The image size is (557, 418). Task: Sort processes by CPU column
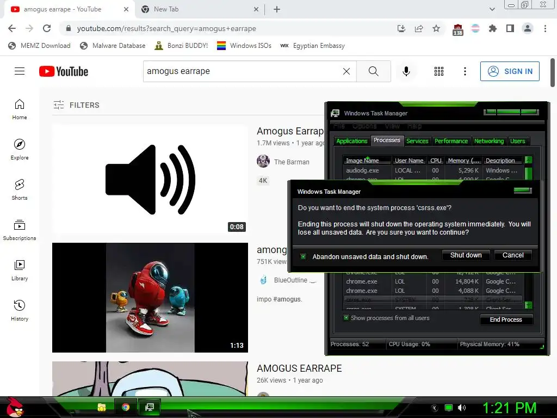point(436,161)
